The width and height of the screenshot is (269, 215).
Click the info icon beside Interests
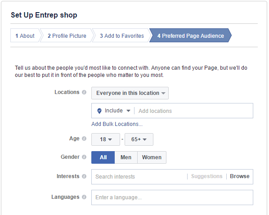pyautogui.click(x=84, y=176)
